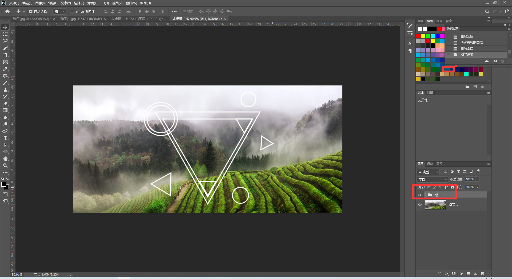The width and height of the screenshot is (512, 279).
Task: Align top edges in the options bar
Action: [140, 11]
